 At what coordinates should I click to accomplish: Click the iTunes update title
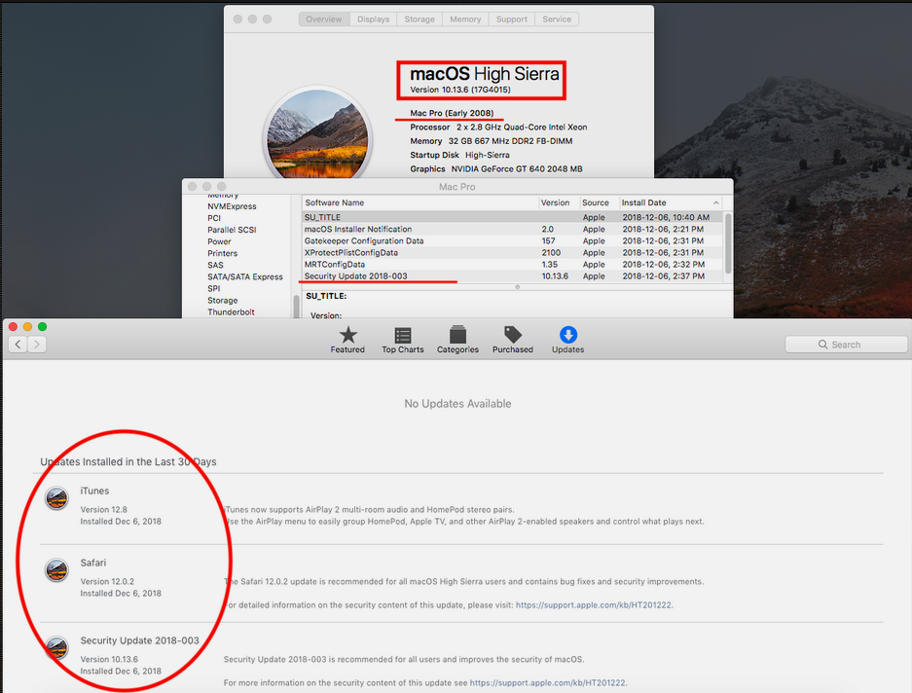pyautogui.click(x=94, y=492)
